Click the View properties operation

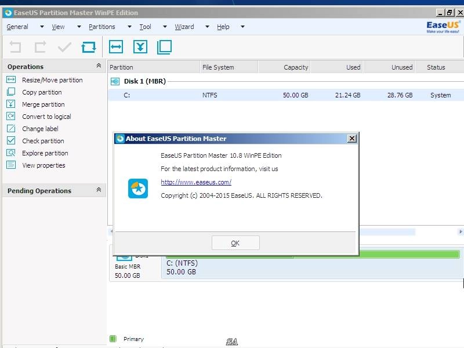point(43,165)
